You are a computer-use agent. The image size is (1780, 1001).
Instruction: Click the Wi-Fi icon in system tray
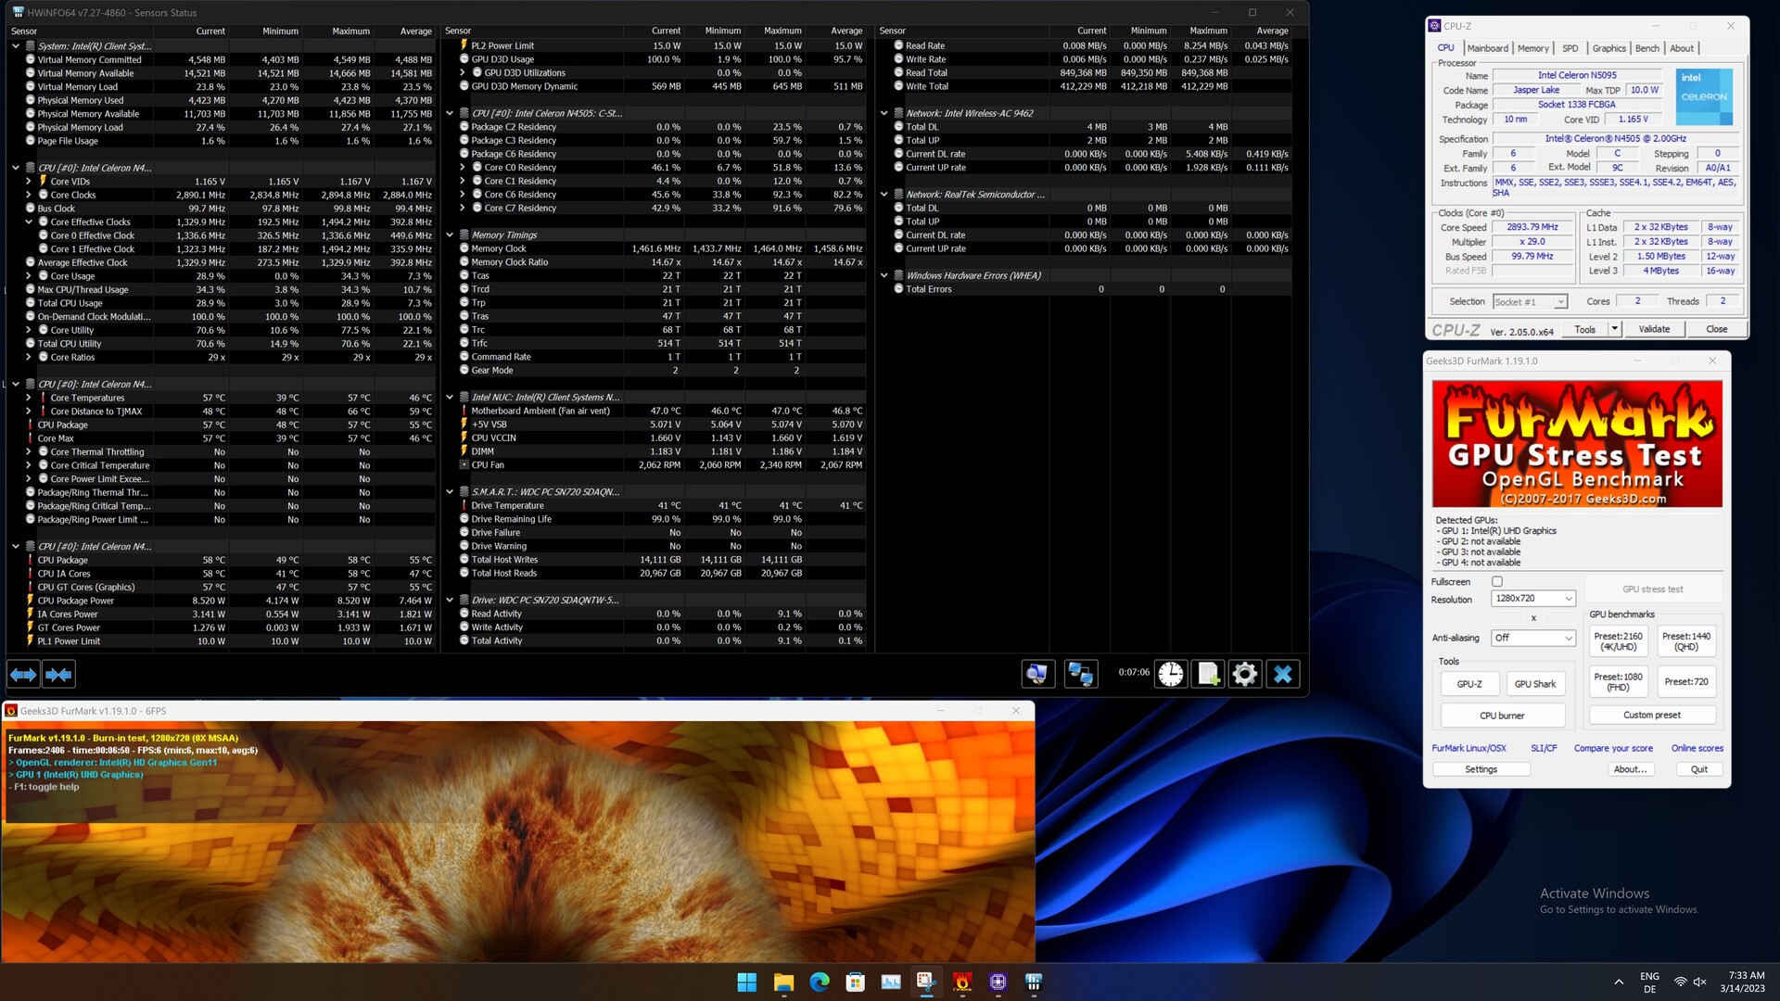tap(1680, 982)
